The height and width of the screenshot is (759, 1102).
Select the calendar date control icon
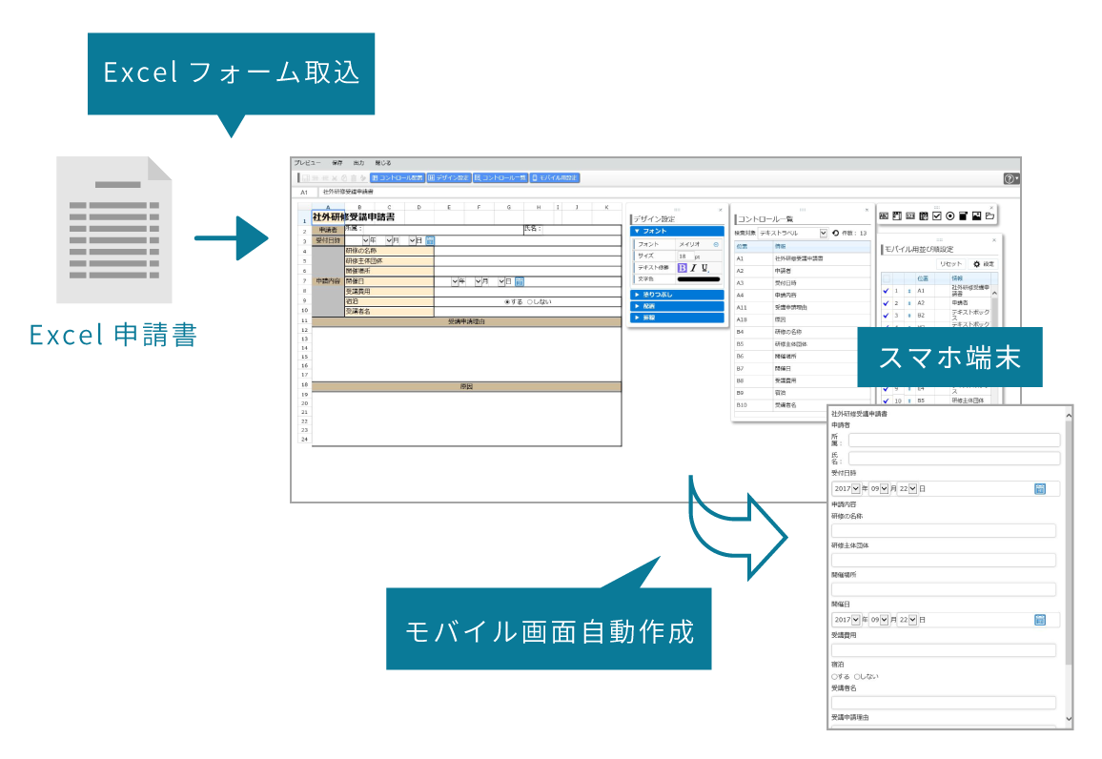[x=924, y=216]
